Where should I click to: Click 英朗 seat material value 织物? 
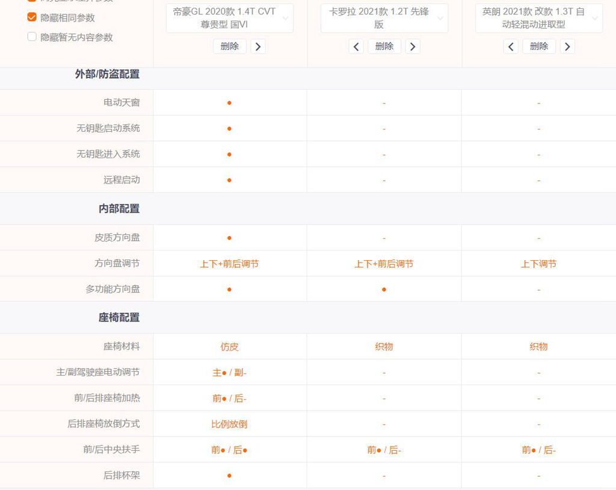(x=538, y=347)
